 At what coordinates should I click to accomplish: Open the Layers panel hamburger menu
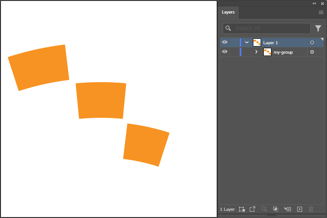[x=321, y=13]
